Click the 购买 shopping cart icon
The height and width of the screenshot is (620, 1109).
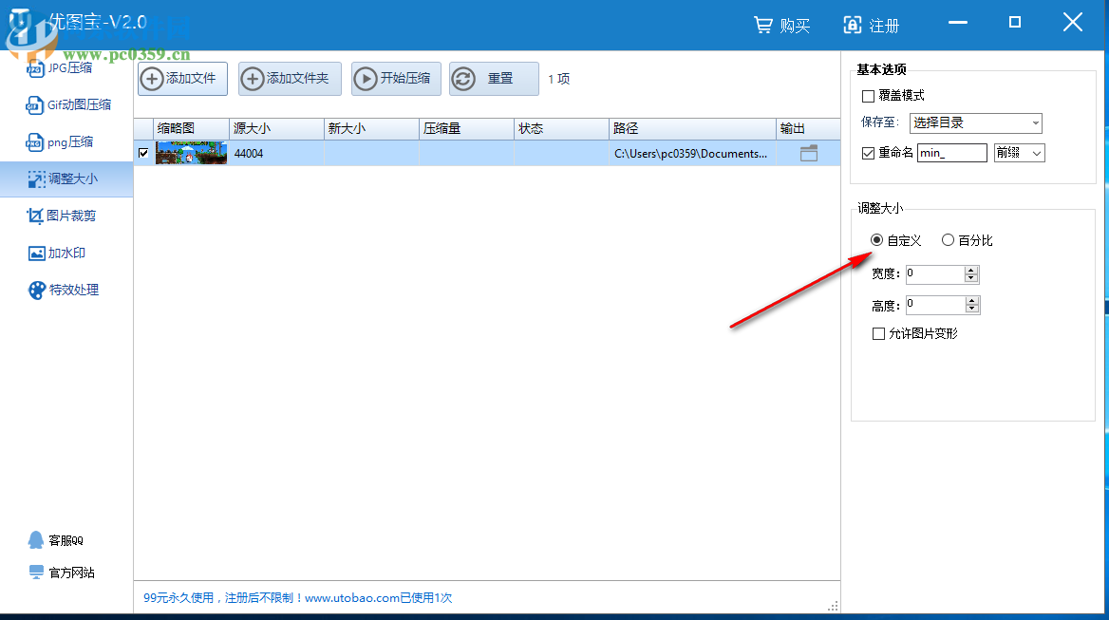tap(763, 26)
